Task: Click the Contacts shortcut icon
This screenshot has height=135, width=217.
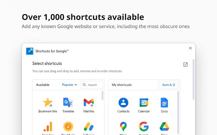Action: 123,102
